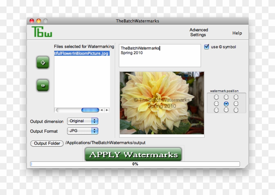Click the Output Folder button
The image size is (275, 195).
tap(47, 143)
